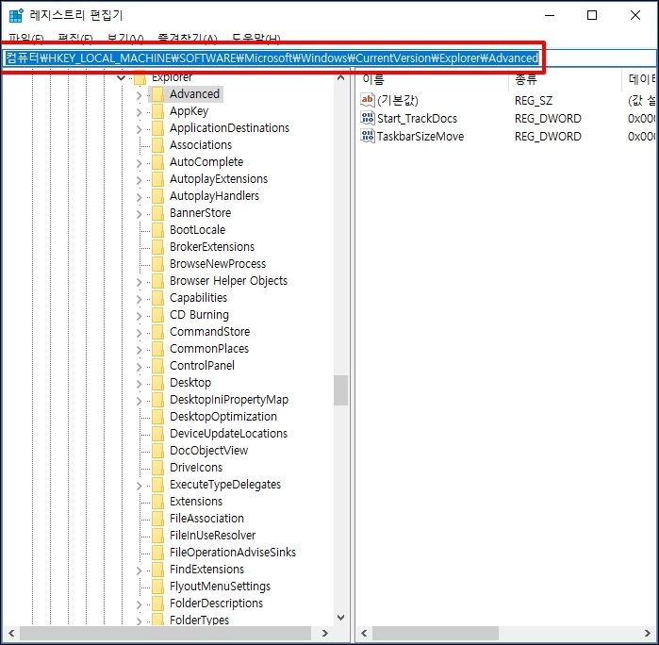This screenshot has width=659, height=645.
Task: Expand the Advanced key
Action: click(x=140, y=95)
